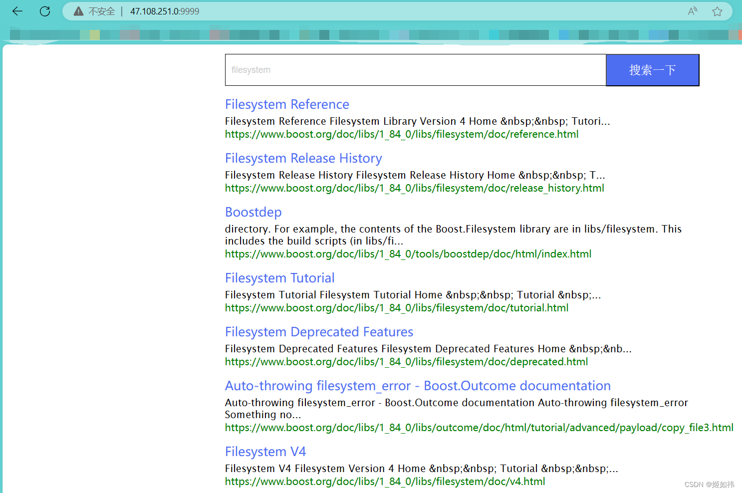This screenshot has height=493, width=742.
Task: Click snippet 'Filesystem Deprecated Features Filesystem Deprecated Features Home'
Action: (x=428, y=349)
